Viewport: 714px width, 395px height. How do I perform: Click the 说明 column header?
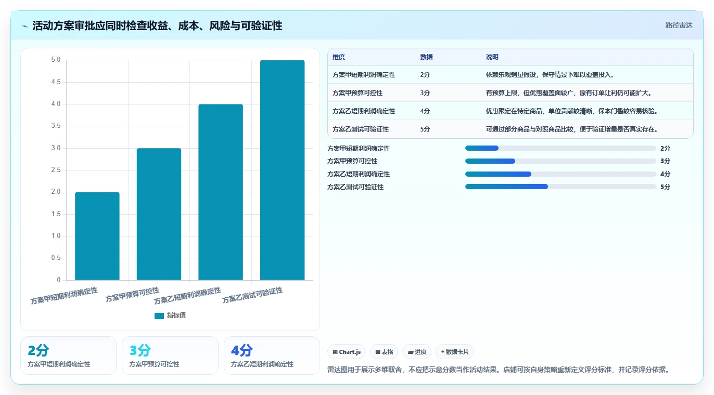point(492,57)
